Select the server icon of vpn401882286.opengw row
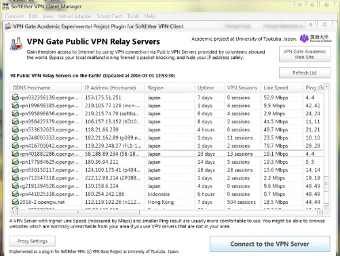The height and width of the screenshot is (256, 340). tap(15, 154)
